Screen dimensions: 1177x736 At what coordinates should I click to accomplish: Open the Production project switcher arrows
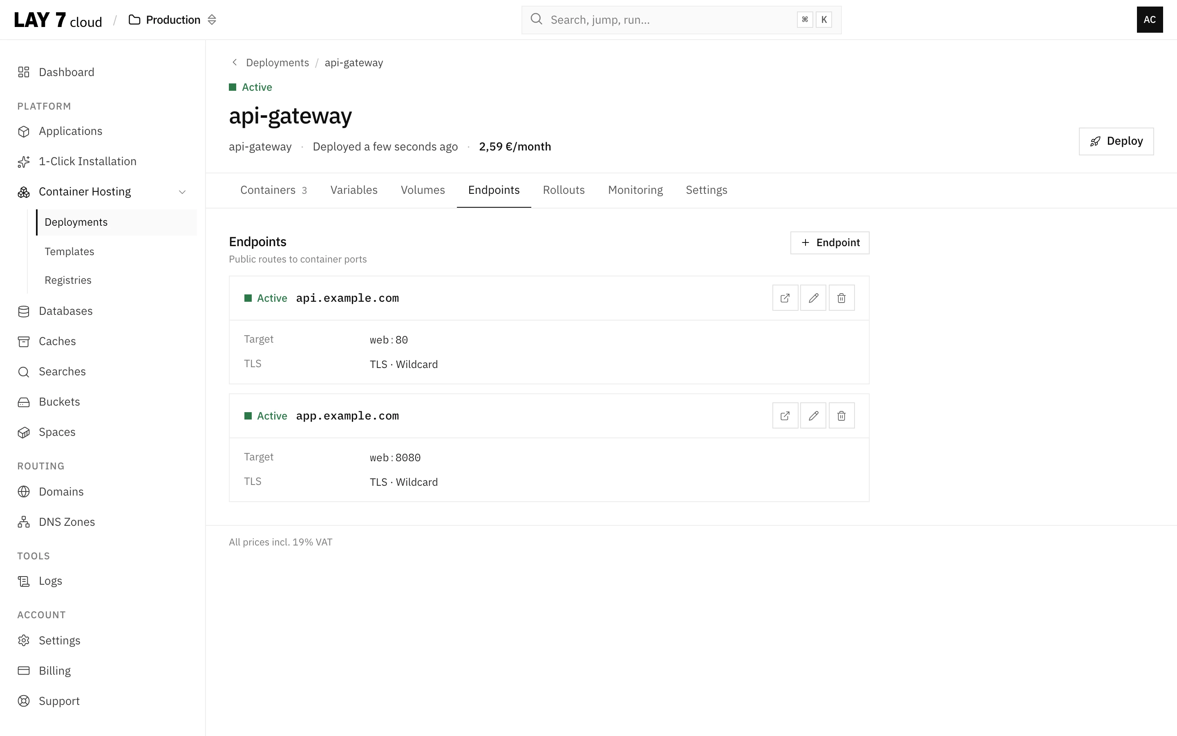click(x=212, y=20)
